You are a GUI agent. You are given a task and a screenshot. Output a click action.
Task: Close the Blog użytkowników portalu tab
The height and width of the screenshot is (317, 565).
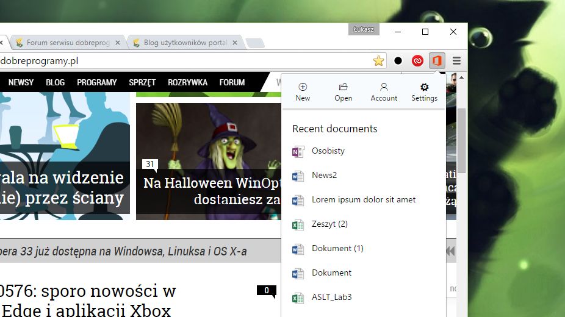235,43
